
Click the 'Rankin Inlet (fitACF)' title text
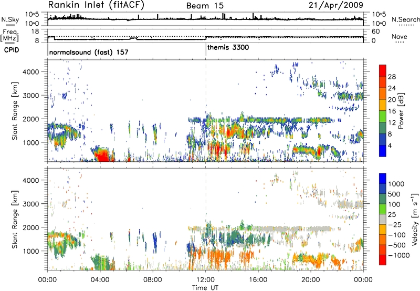point(96,5)
